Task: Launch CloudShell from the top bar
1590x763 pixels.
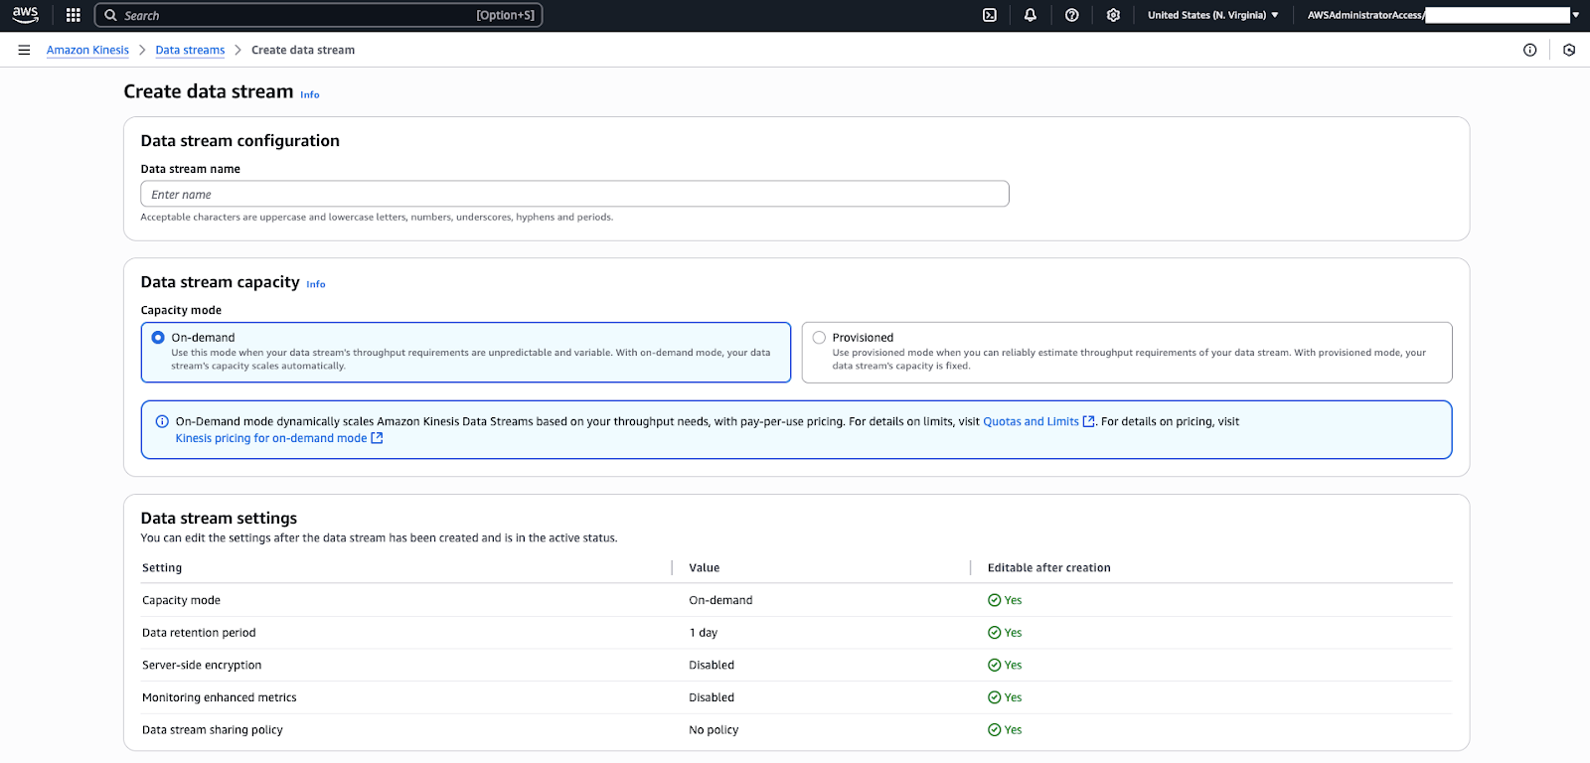Action: (990, 15)
